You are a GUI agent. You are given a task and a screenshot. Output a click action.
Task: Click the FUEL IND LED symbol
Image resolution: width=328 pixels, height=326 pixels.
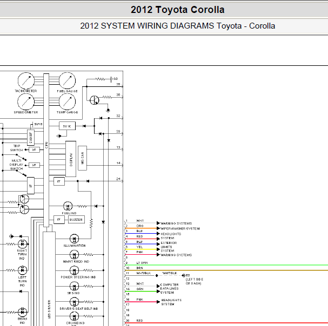68,206
